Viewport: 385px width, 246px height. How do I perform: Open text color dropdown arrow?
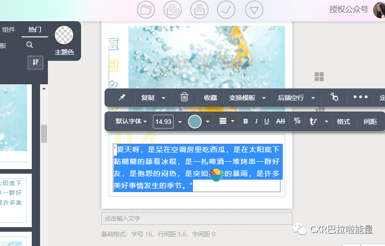tap(208, 121)
